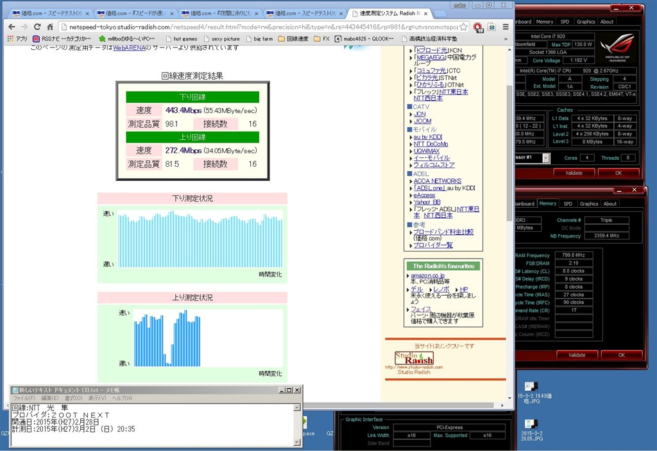The width and height of the screenshot is (657, 451).
Task: Close the first 価格.com スピードテスト tab
Action: pyautogui.click(x=87, y=13)
